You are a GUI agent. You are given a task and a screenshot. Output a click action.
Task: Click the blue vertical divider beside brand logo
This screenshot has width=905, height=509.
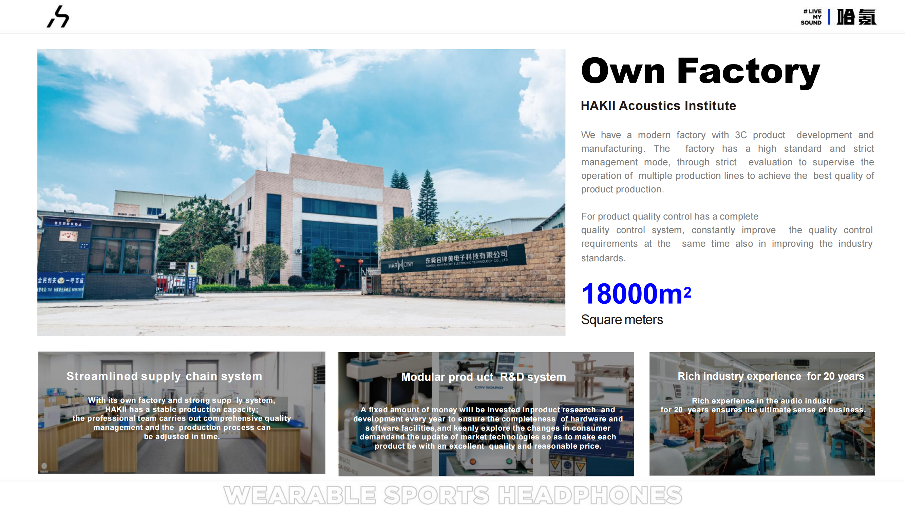point(829,17)
